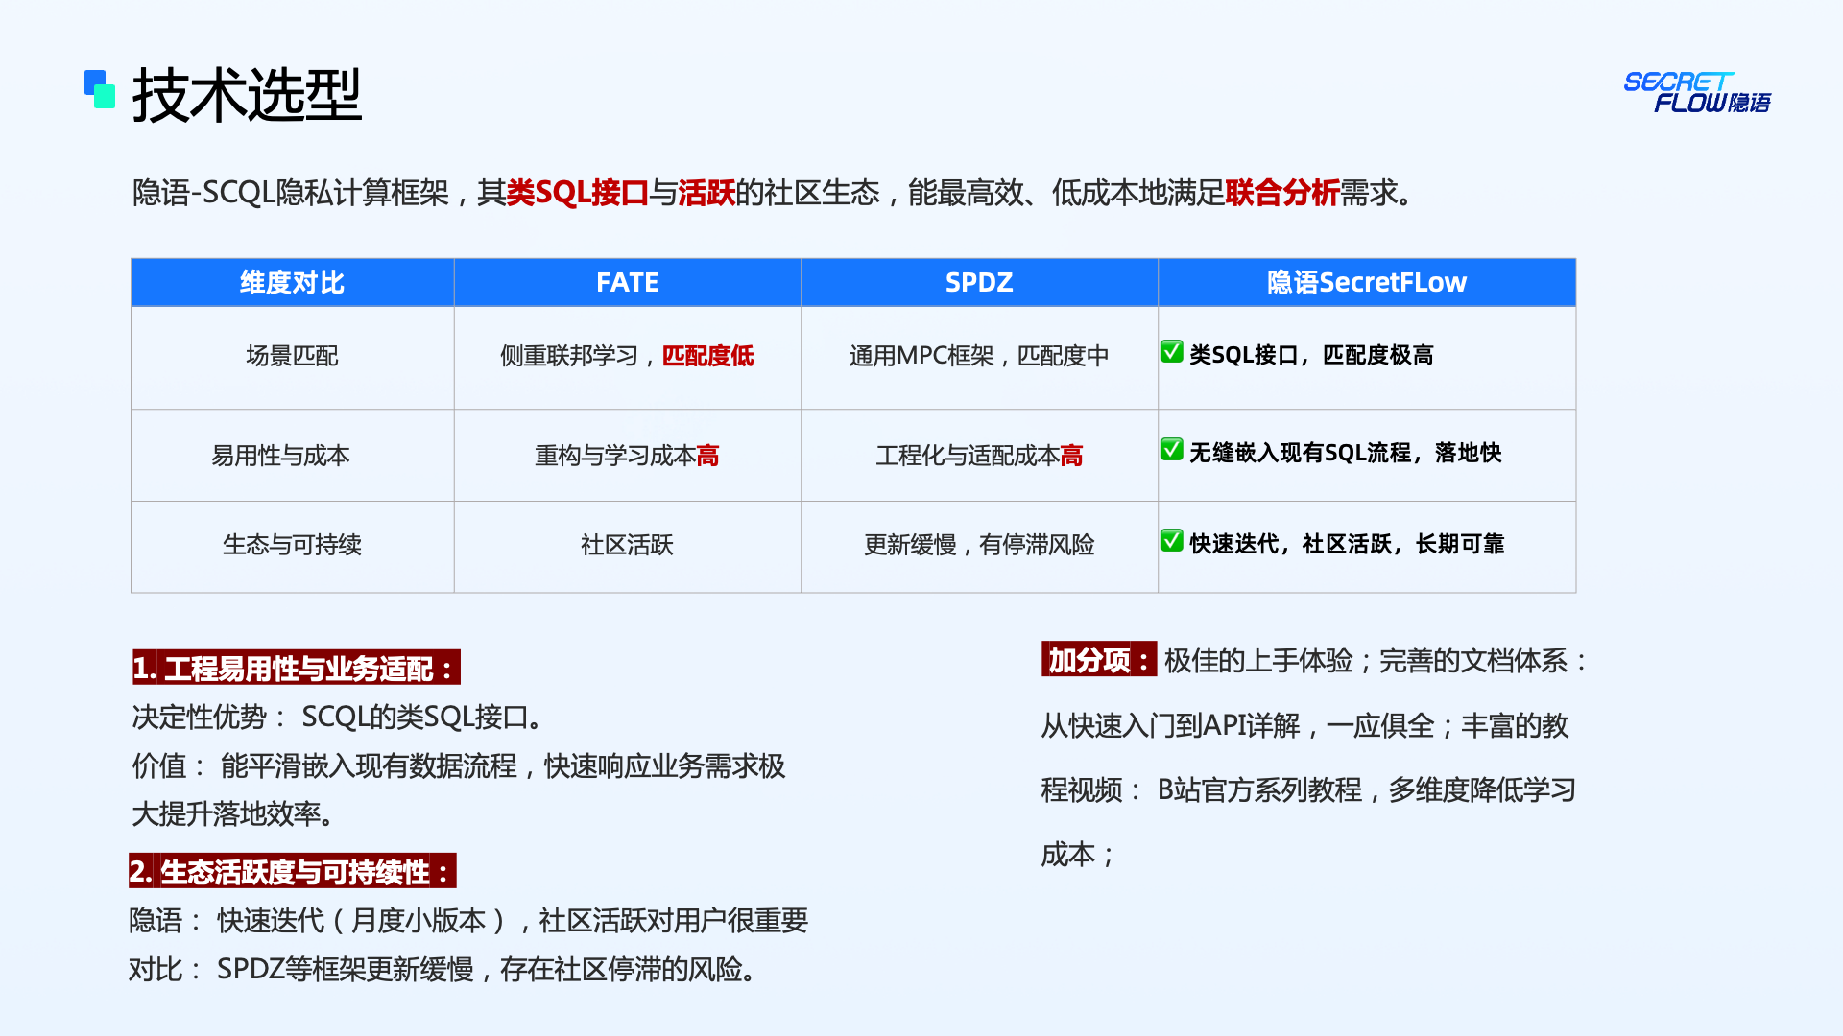Click the red 加分项 label
This screenshot has height=1036, width=1843.
(x=1098, y=660)
